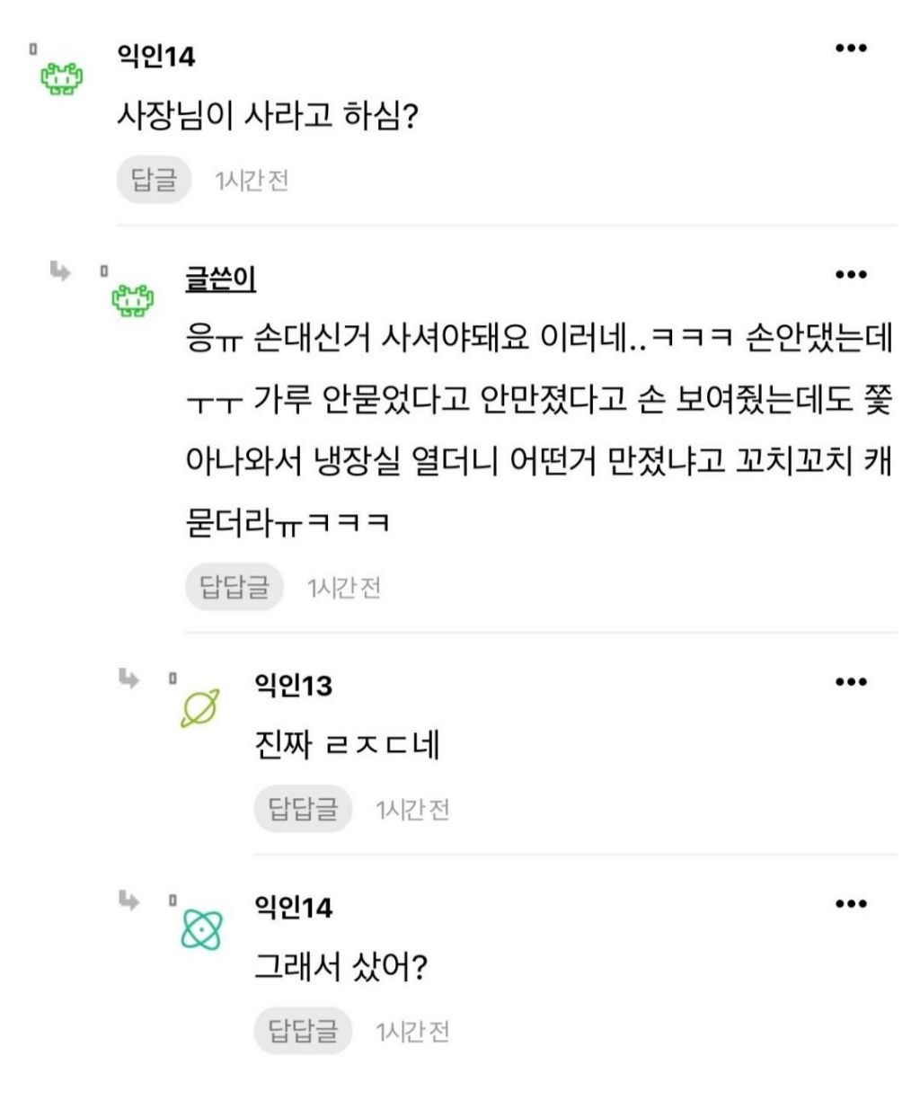Click the 익인13 username
Image resolution: width=920 pixels, height=1109 pixels.
293,686
